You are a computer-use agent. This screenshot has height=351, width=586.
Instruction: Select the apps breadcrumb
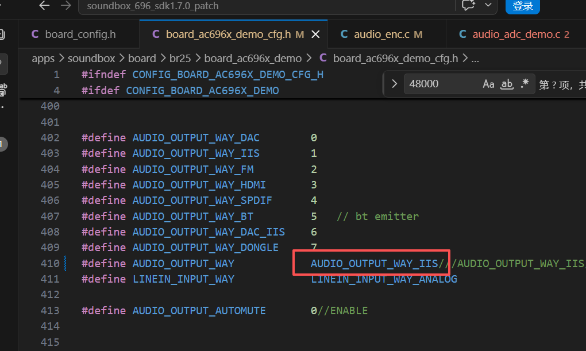click(43, 59)
